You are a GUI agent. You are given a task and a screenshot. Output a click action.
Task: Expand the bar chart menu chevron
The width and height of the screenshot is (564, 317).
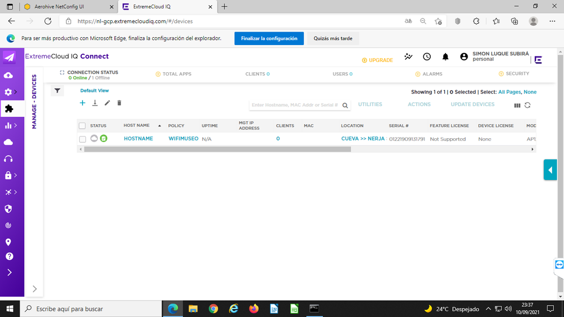pos(15,125)
